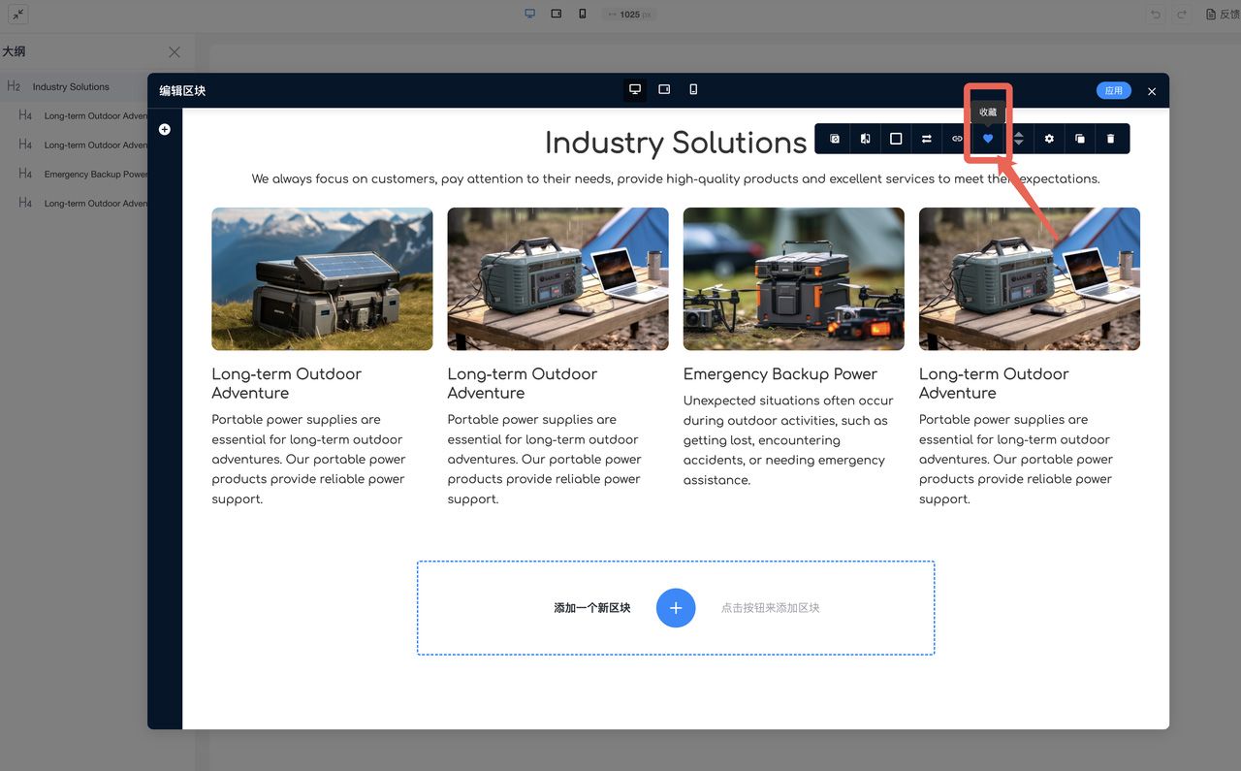Image resolution: width=1241 pixels, height=771 pixels.
Task: Click the first image icon in block toolbar
Action: coord(835,139)
